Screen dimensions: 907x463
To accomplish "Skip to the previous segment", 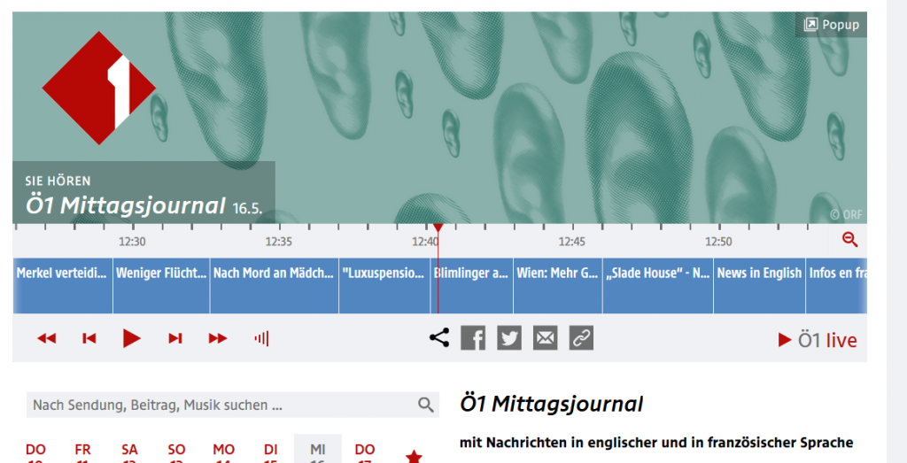I will click(89, 339).
